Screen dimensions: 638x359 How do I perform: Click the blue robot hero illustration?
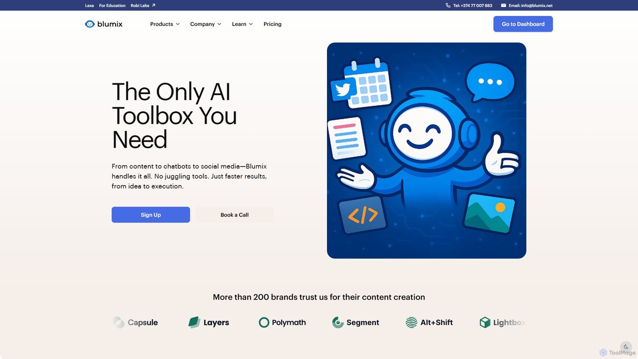(427, 151)
